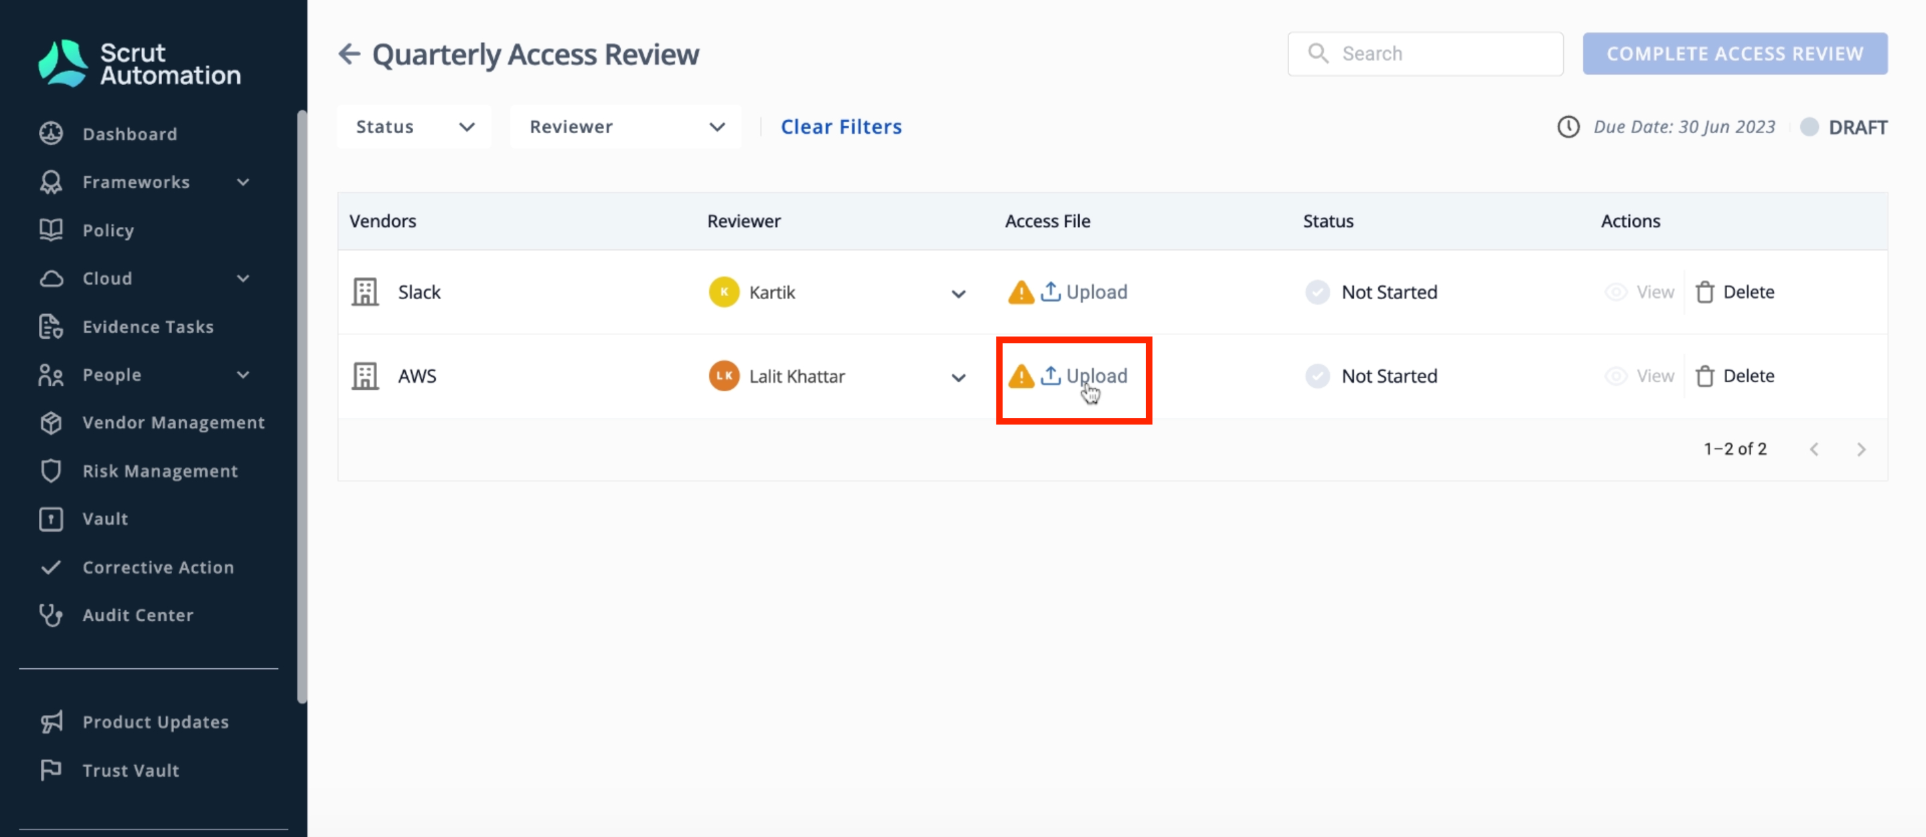Open the reviewer dropdown for AWS row
The width and height of the screenshot is (1926, 837).
tap(958, 378)
